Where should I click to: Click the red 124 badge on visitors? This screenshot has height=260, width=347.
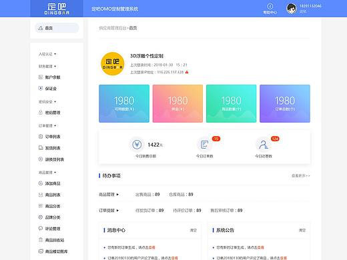click(x=275, y=139)
